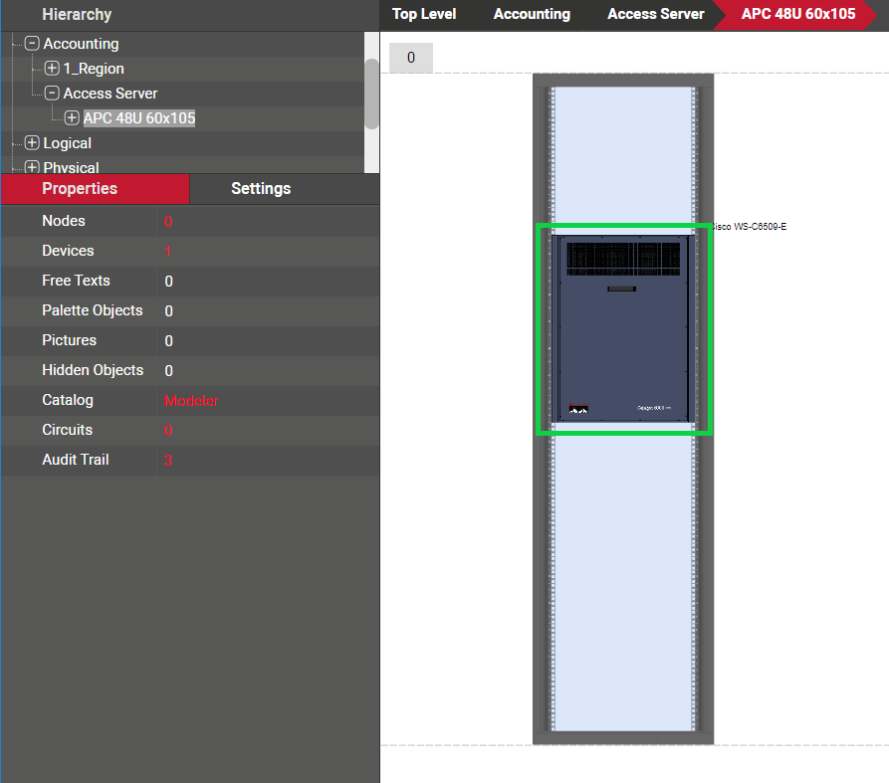Expand the APC 48U 60x105 node

pyautogui.click(x=72, y=118)
